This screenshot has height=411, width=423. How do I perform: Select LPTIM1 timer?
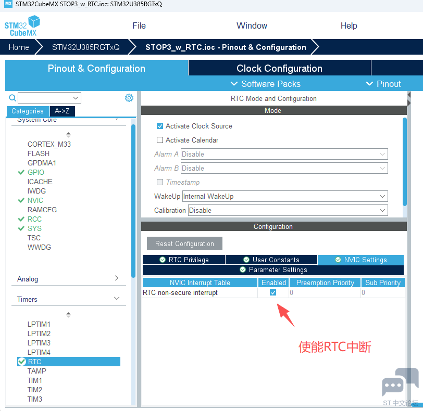(39, 324)
